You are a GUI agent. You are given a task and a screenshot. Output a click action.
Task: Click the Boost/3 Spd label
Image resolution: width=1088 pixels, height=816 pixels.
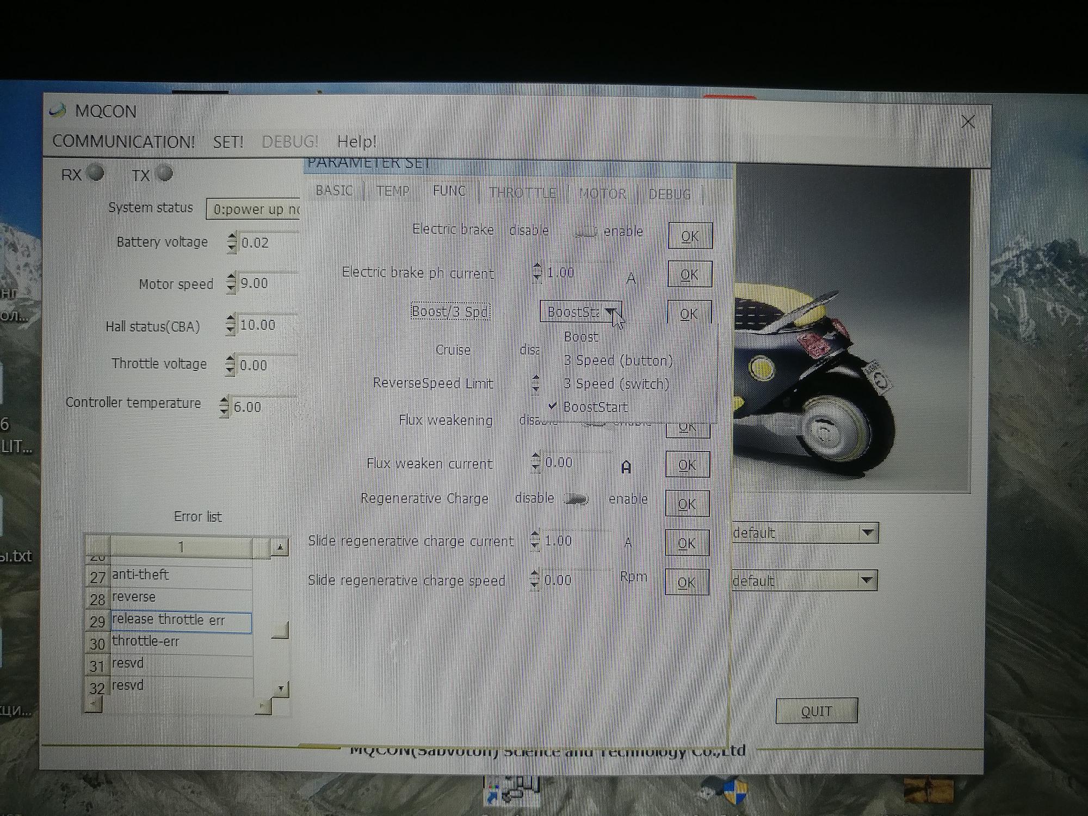[450, 312]
